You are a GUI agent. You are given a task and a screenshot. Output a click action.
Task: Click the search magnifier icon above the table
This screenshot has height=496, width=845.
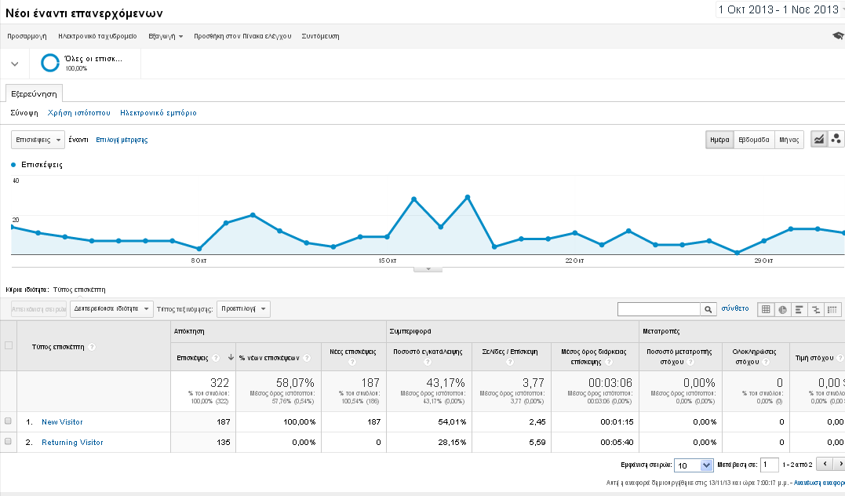tap(708, 309)
